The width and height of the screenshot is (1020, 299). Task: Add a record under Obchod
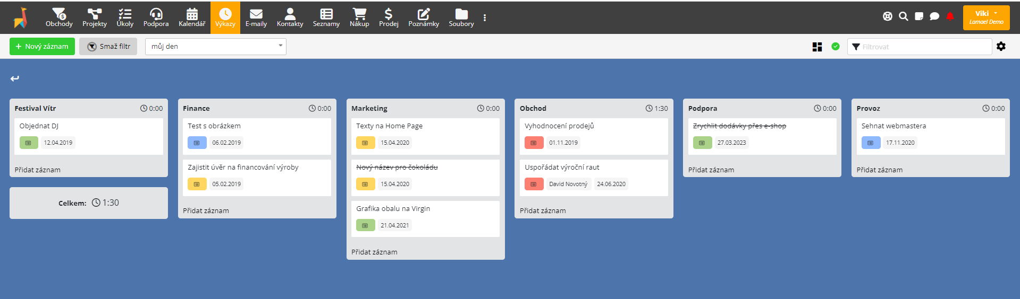(543, 210)
